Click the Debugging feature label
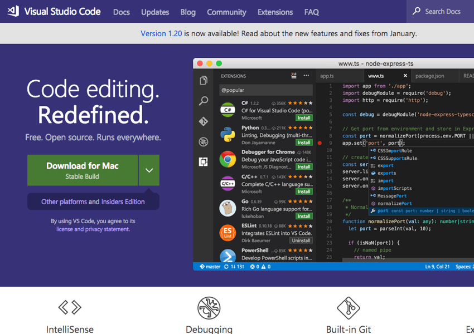 pyautogui.click(x=209, y=329)
